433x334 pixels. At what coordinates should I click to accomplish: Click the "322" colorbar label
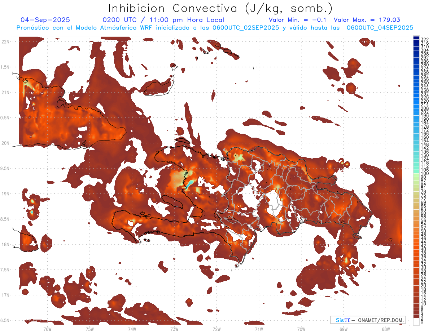425,39
